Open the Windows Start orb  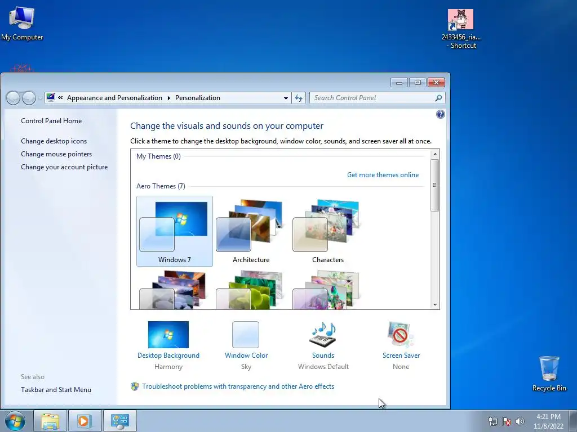(x=15, y=421)
